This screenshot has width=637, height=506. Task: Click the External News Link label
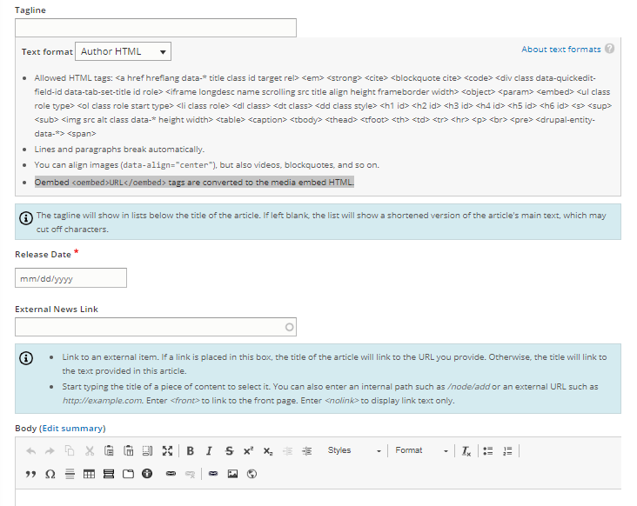[x=57, y=310]
